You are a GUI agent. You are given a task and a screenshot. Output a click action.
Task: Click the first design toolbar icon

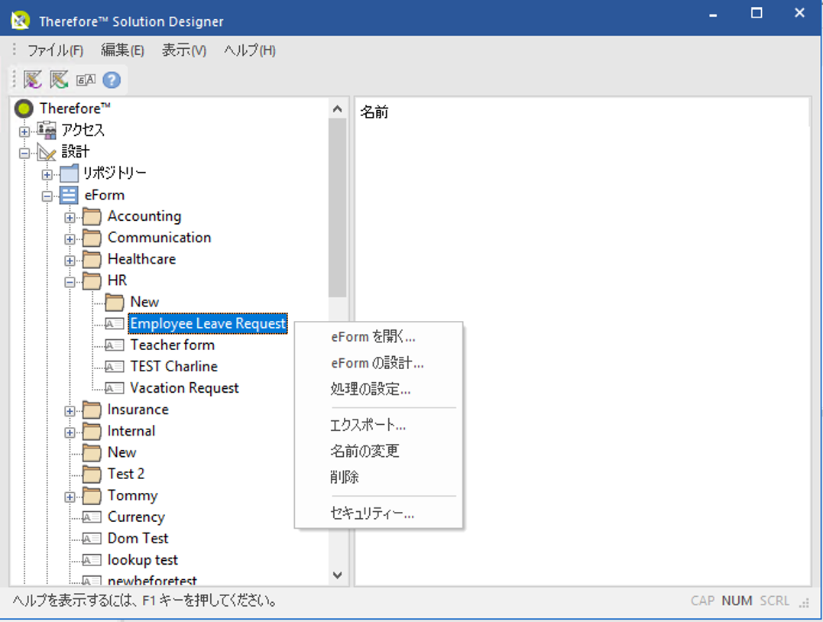click(x=33, y=79)
